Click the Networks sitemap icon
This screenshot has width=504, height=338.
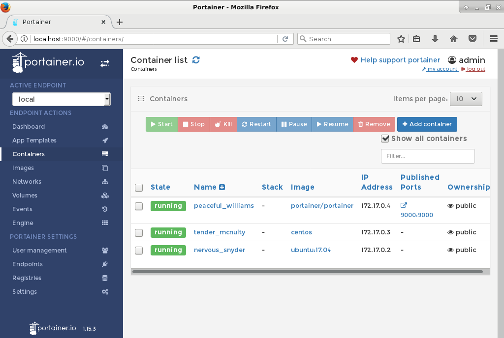point(105,182)
